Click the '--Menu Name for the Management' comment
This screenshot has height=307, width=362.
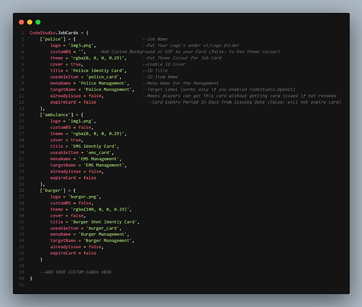[180, 83]
